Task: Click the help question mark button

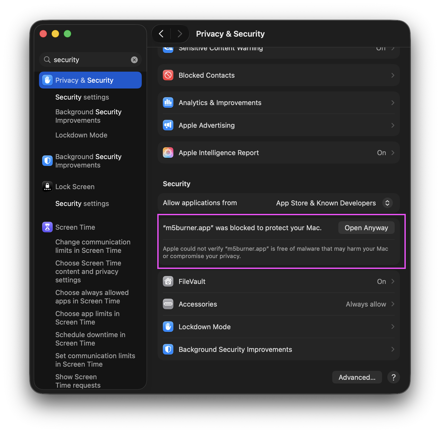Action: 394,377
